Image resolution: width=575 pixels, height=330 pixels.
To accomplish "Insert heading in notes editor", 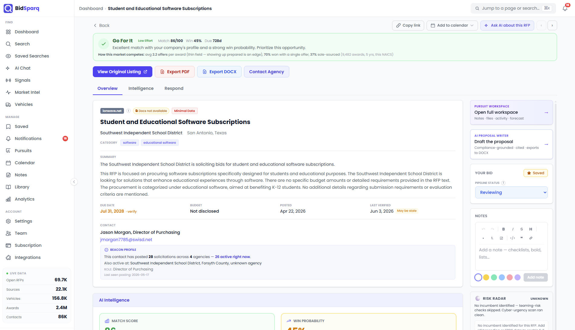I will 531,229.
